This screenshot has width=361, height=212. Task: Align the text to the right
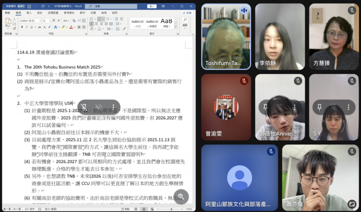(101, 24)
